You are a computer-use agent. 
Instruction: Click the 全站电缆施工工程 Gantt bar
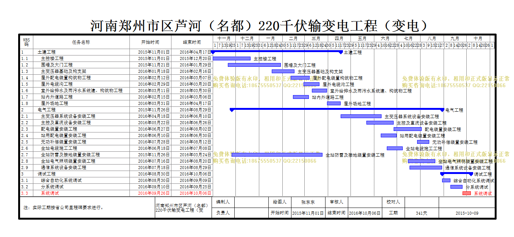(395, 148)
